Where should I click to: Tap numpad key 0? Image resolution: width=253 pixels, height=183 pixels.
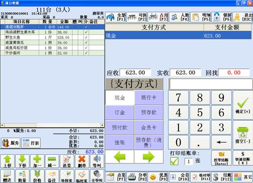click(x=178, y=142)
